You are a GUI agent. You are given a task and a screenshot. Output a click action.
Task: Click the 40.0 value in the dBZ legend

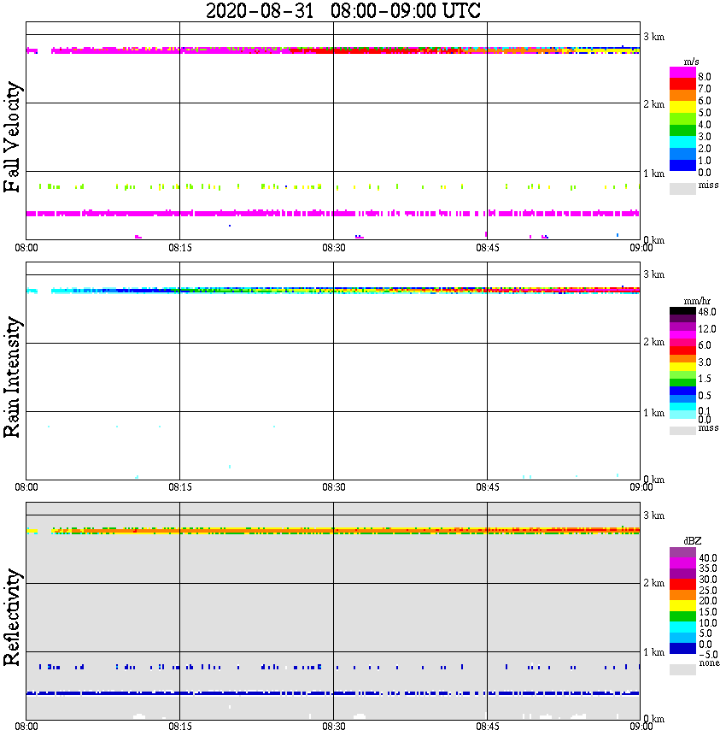708,558
